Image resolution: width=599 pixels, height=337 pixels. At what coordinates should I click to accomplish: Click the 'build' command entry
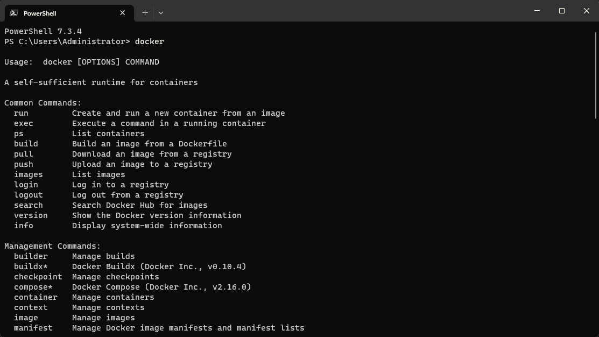click(x=26, y=144)
